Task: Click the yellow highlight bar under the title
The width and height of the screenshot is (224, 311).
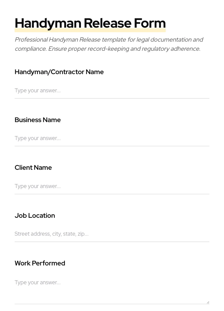Action: [x=90, y=30]
